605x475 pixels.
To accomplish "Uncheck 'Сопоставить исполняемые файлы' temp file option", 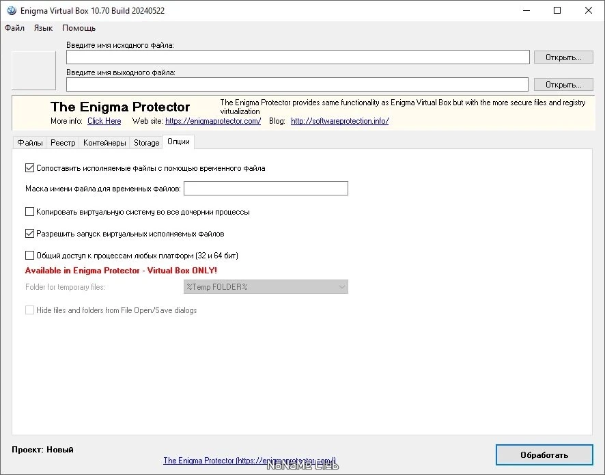I will [29, 168].
